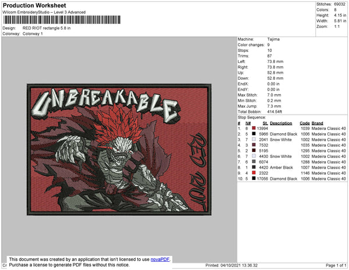This screenshot has height=270, width=349.
Task: Click Amber Black swatch in stop 8
Action: coord(254,167)
